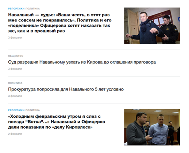Image resolution: width=189 pixels, height=153 pixels.
Task: Open 'Суд разрешил Навальному уехать из Кирова'
Action: 82,62
